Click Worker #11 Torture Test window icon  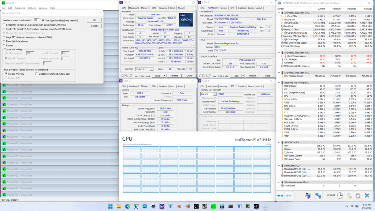[x=4, y=85]
